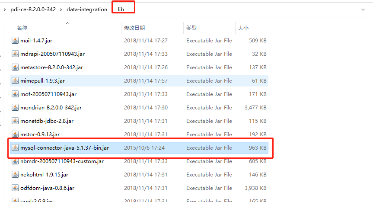Image resolution: width=373 pixels, height=202 pixels.
Task: Click date 2015/10/6 17:24 of mysql connector
Action: point(144,148)
